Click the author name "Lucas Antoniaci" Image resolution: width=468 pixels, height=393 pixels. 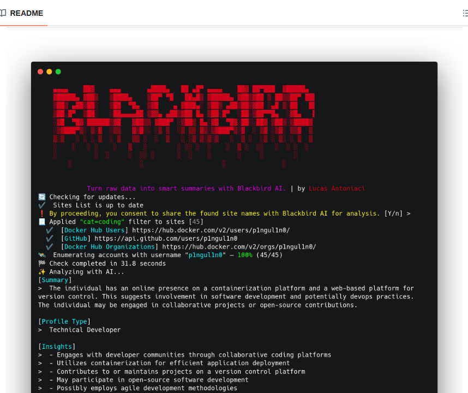tap(337, 188)
